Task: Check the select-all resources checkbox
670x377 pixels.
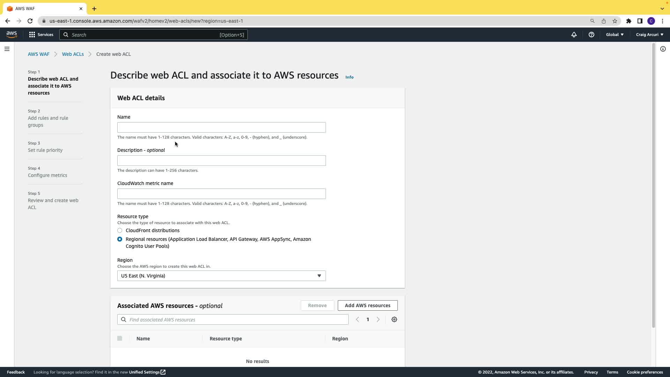Action: (120, 338)
